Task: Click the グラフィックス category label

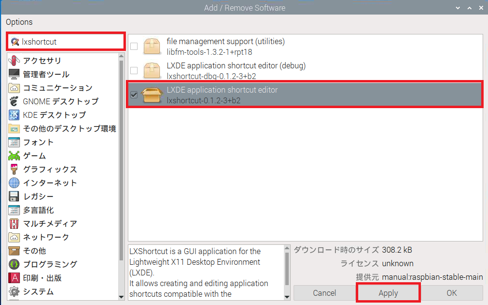Action: click(50, 169)
